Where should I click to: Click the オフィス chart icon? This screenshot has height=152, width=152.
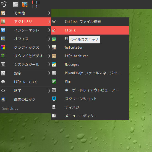(x=3, y=39)
